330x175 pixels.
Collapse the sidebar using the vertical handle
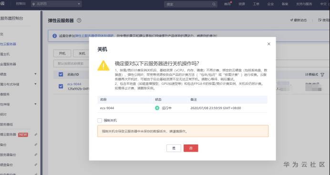(41, 93)
